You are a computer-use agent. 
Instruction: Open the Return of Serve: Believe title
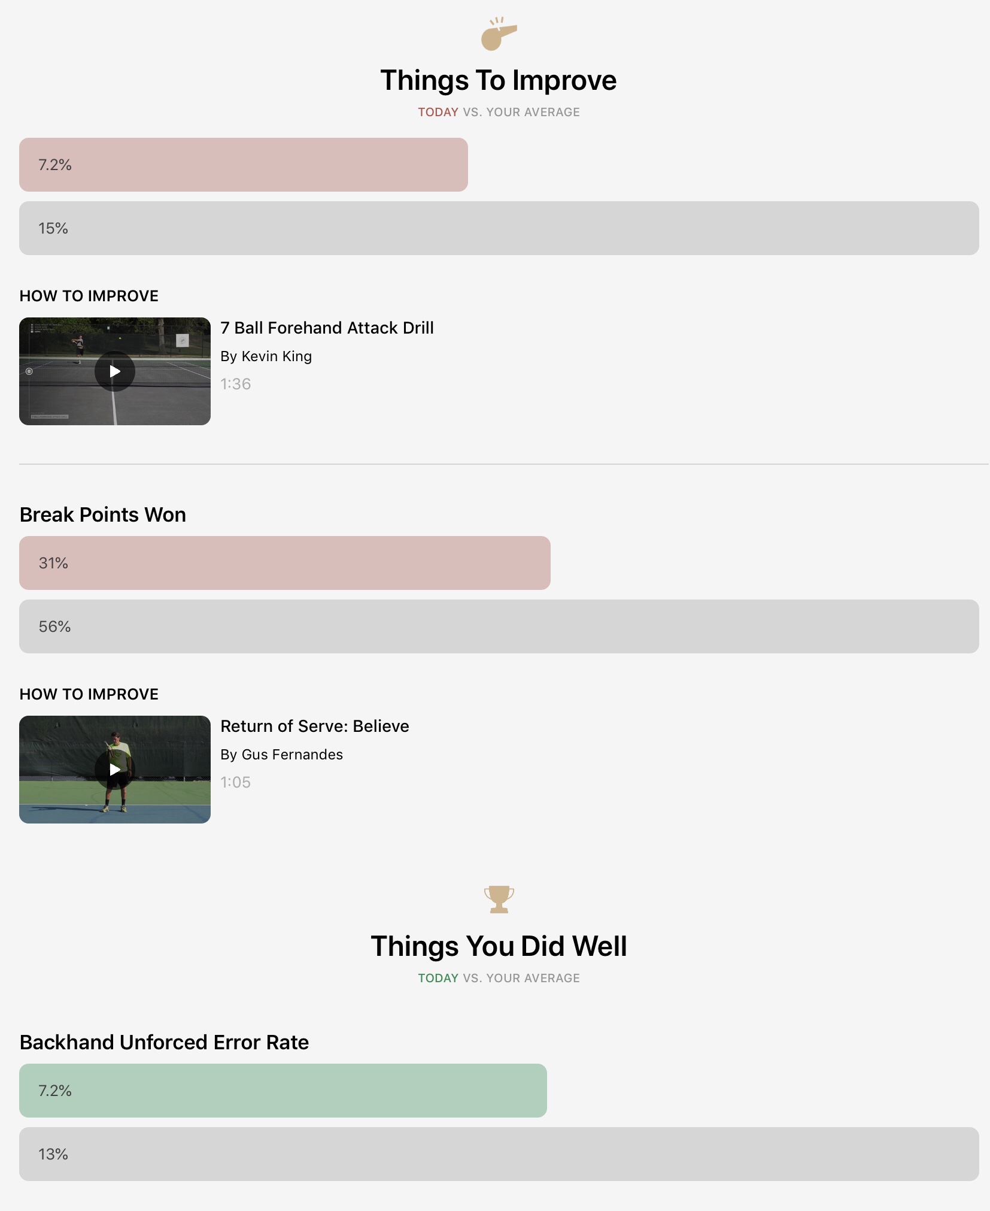coord(315,726)
